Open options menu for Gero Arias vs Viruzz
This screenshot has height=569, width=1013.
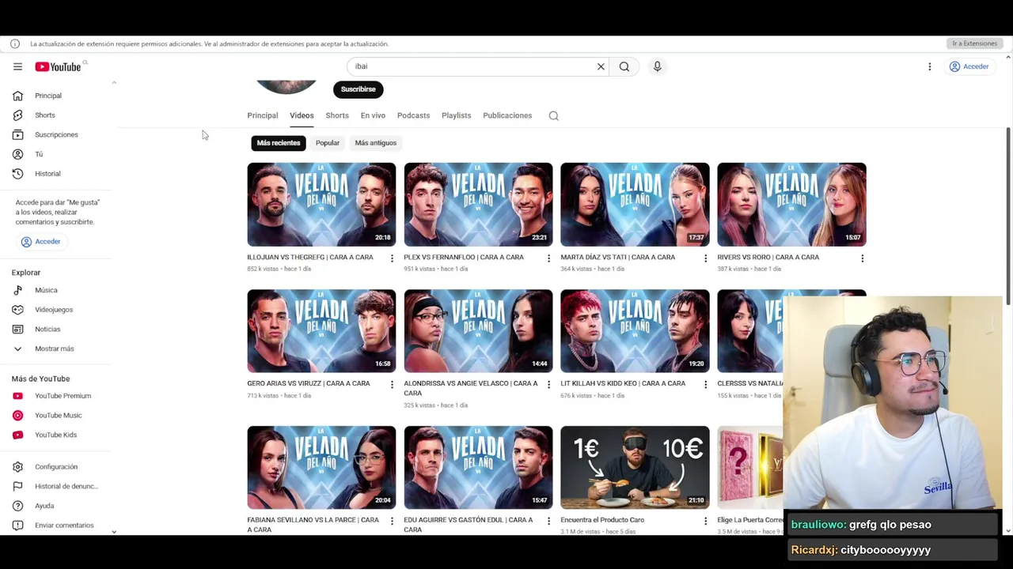(392, 385)
